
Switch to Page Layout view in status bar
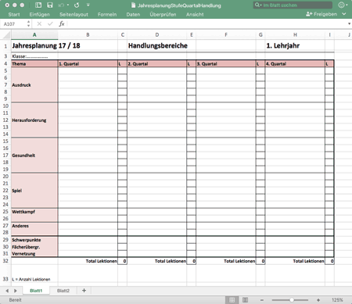(245, 300)
